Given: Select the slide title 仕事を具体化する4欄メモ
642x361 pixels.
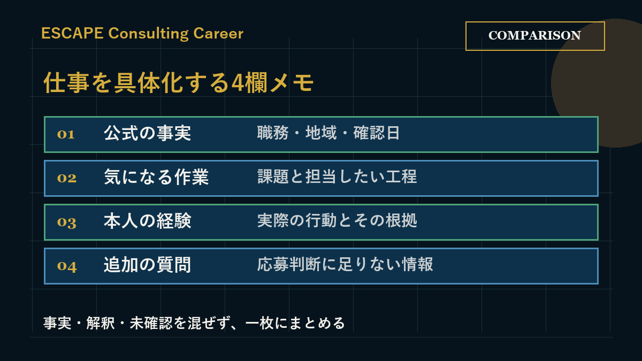Looking at the screenshot, I should (178, 82).
